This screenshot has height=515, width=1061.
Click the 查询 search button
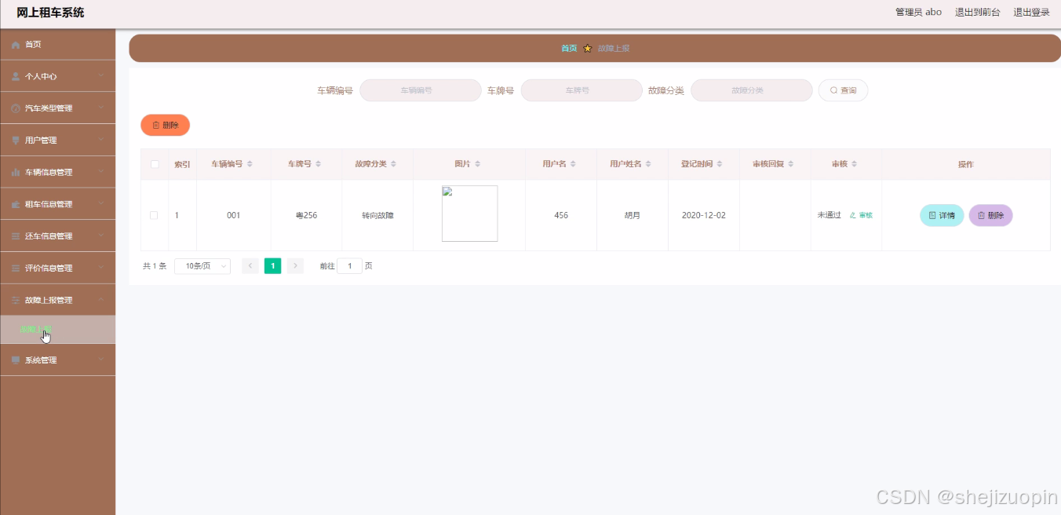[x=843, y=90]
